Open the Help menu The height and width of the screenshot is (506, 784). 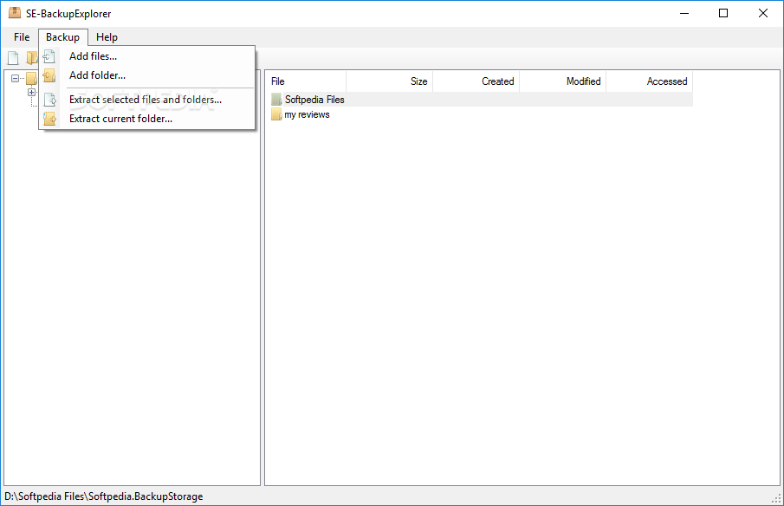[107, 37]
